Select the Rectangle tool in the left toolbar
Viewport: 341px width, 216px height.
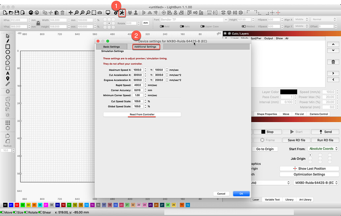point(7,46)
